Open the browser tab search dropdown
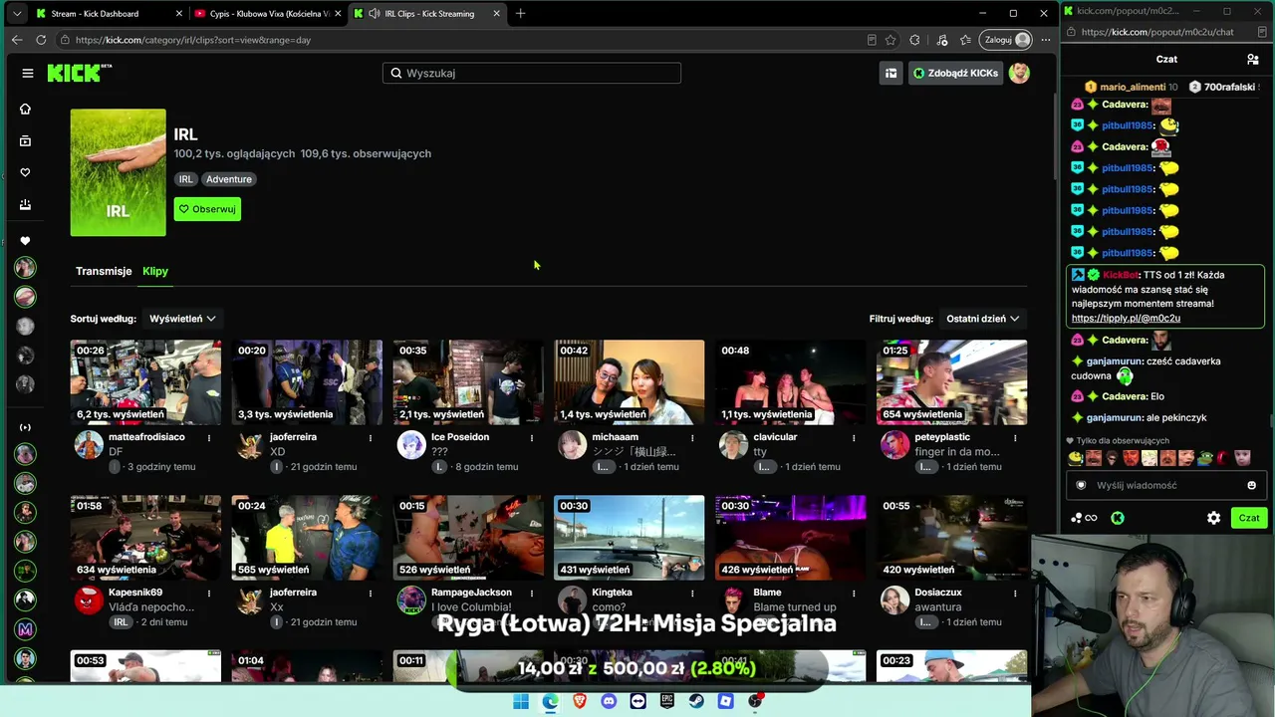 point(17,13)
